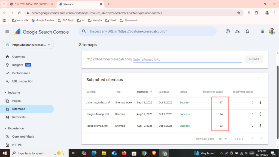Open more options for sitemap_index.xml

[x=260, y=102]
